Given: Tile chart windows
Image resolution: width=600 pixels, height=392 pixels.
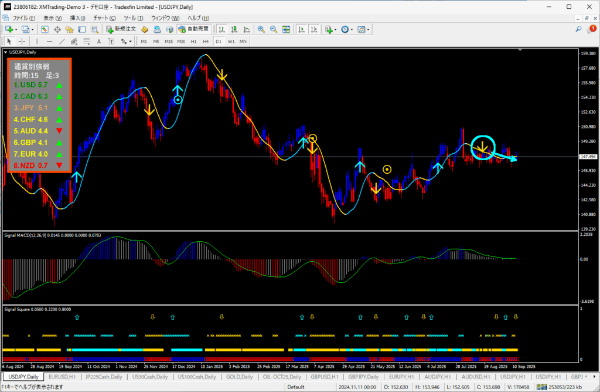Looking at the screenshot, I should (x=286, y=29).
